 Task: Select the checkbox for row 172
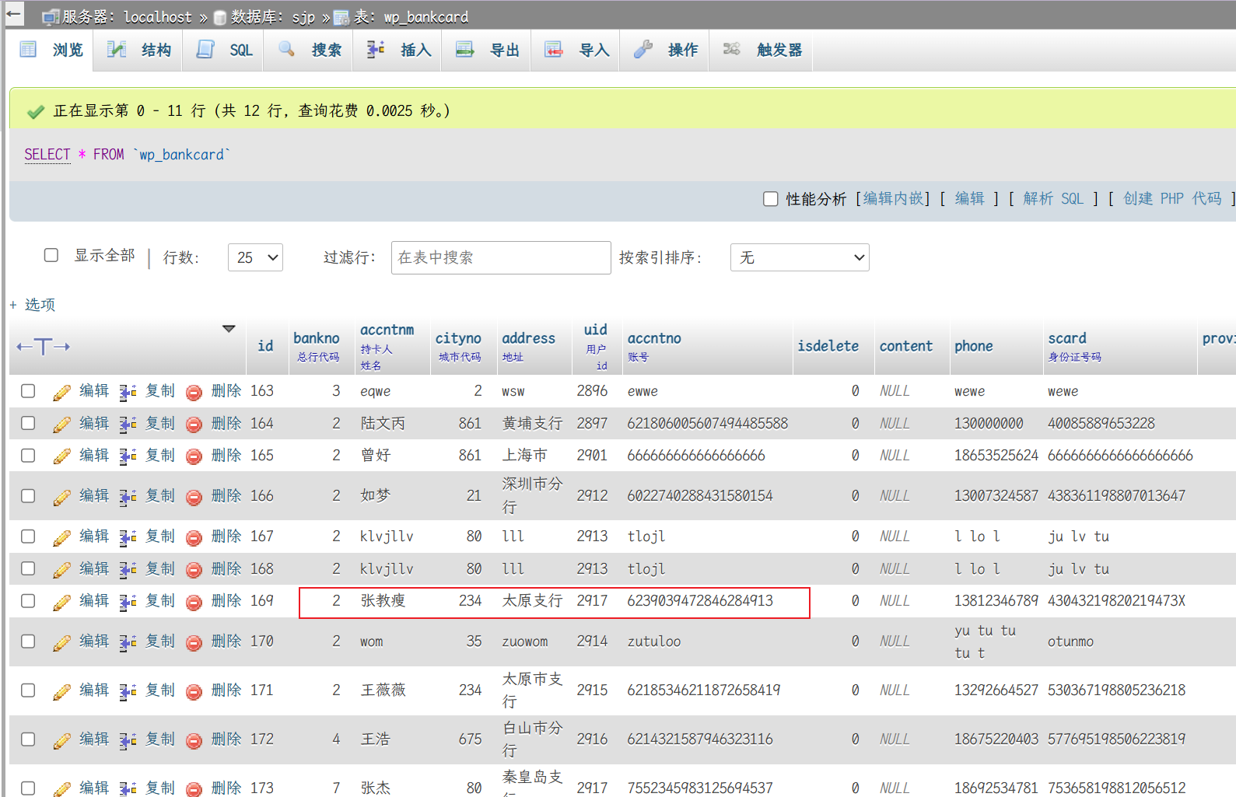click(28, 739)
